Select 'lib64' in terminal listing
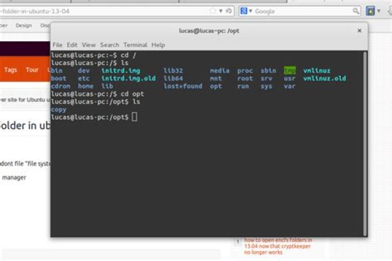This screenshot has width=392, height=261. [173, 78]
